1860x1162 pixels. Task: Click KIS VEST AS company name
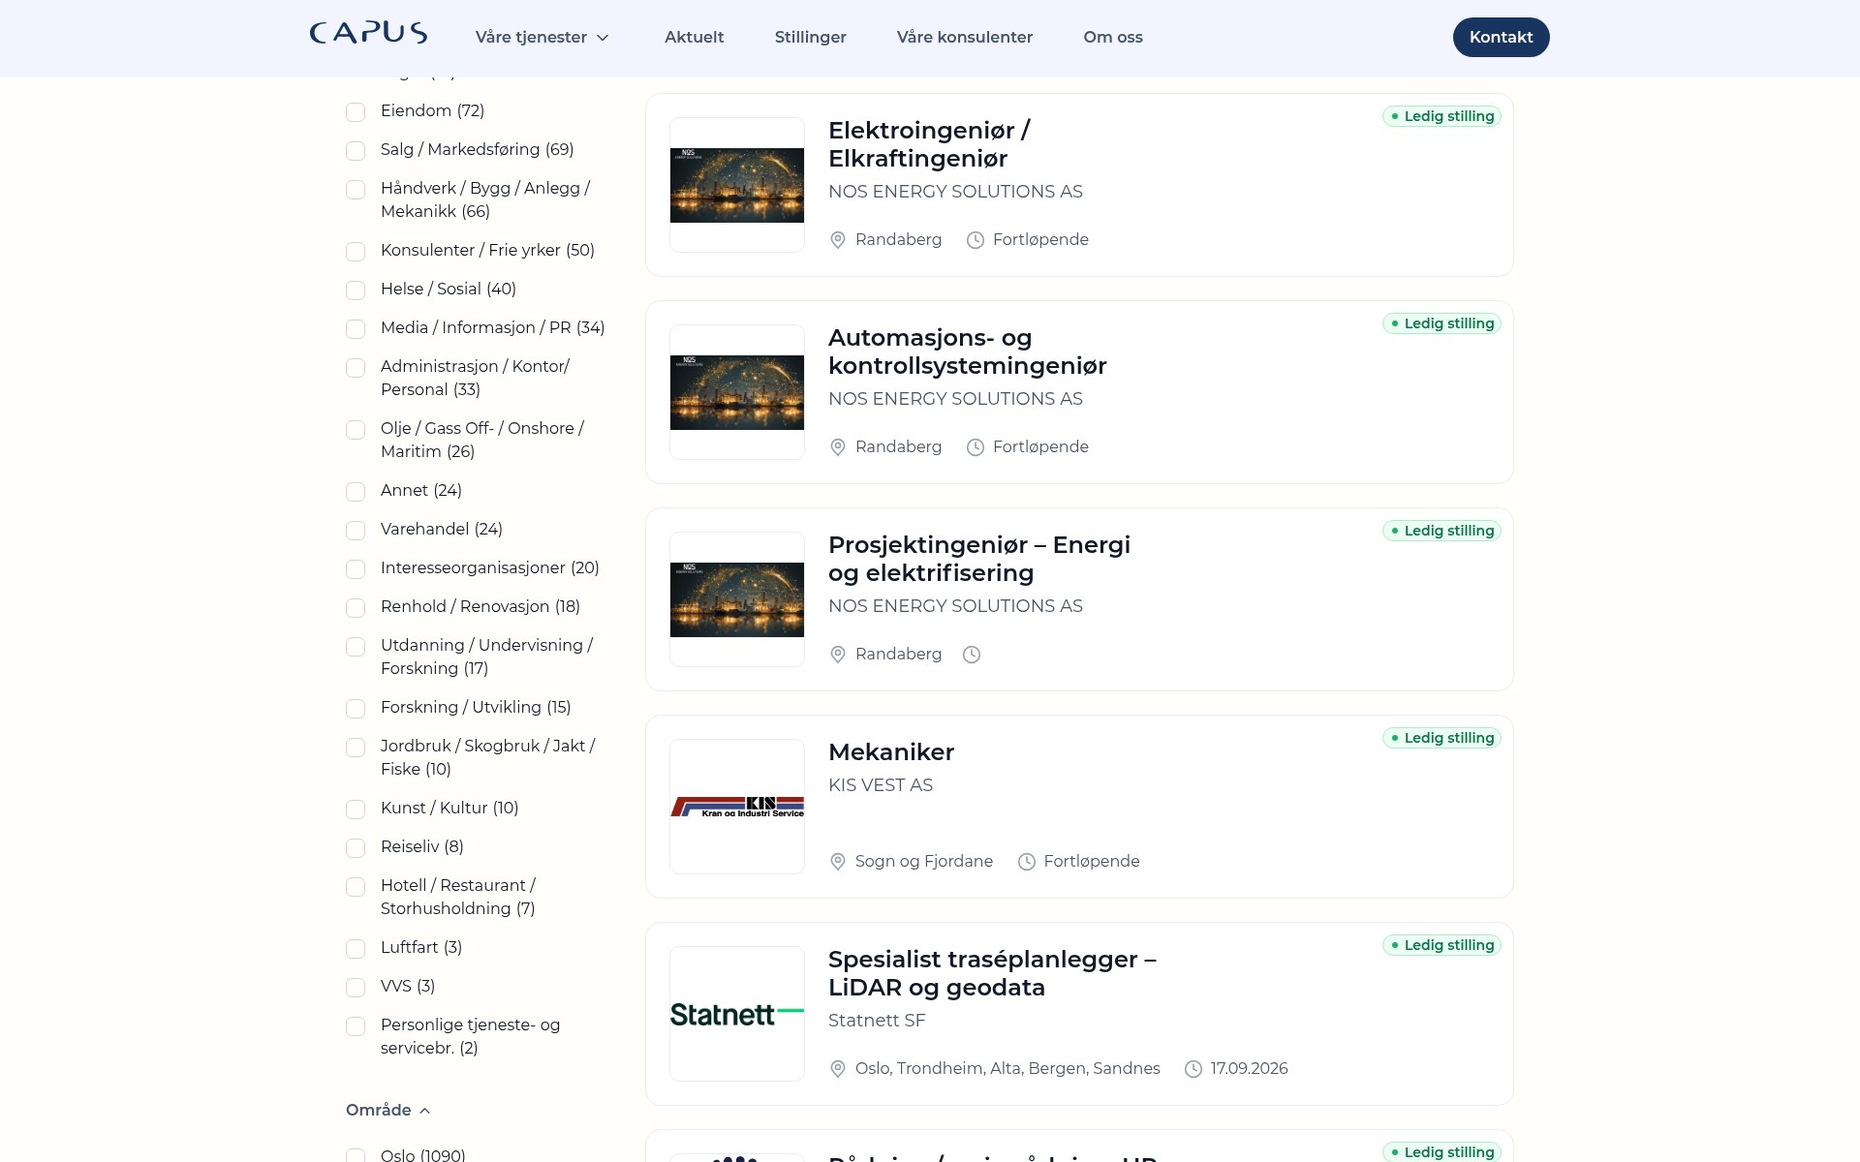tap(880, 785)
